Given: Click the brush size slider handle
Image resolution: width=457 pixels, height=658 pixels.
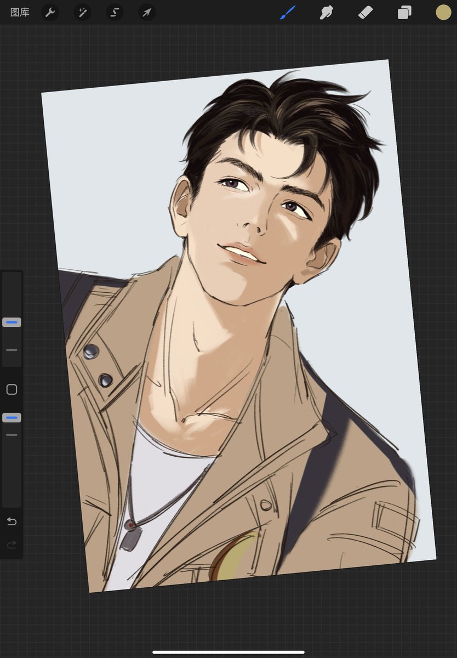Looking at the screenshot, I should 12,322.
